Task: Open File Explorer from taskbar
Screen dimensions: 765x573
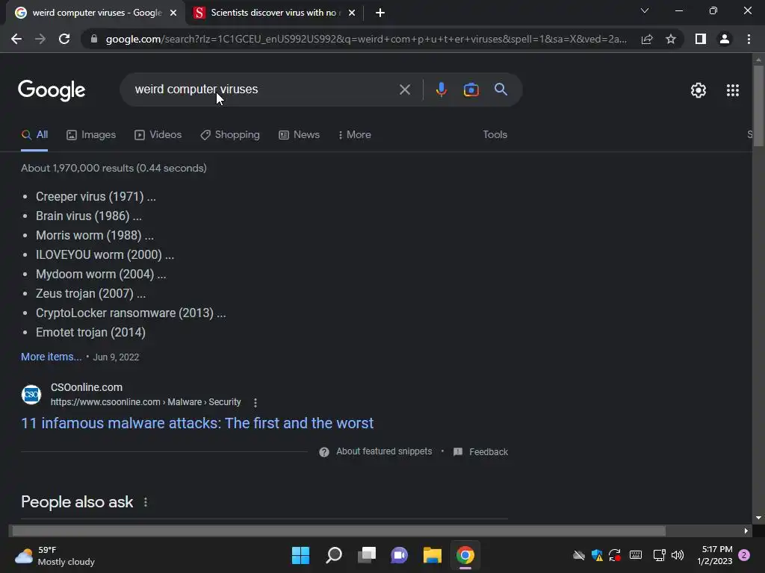Action: point(433,555)
